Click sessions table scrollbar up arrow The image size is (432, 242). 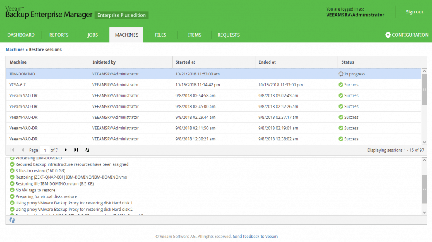[x=424, y=71]
